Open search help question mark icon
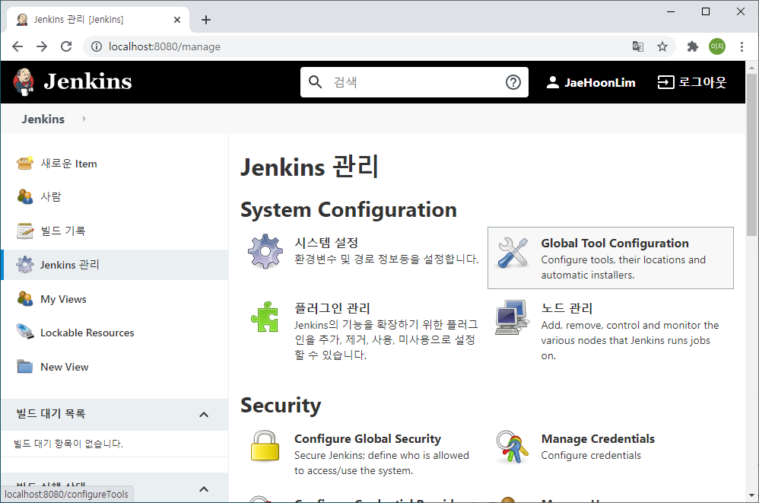The image size is (759, 503). [x=513, y=82]
